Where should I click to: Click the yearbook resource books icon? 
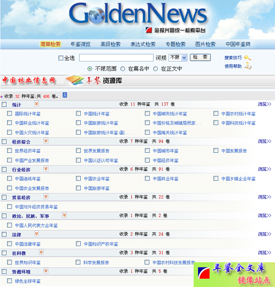pos(75,80)
